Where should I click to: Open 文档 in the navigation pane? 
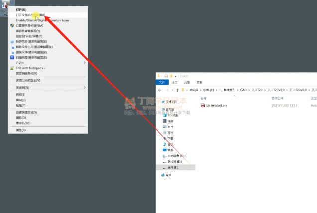(168, 133)
